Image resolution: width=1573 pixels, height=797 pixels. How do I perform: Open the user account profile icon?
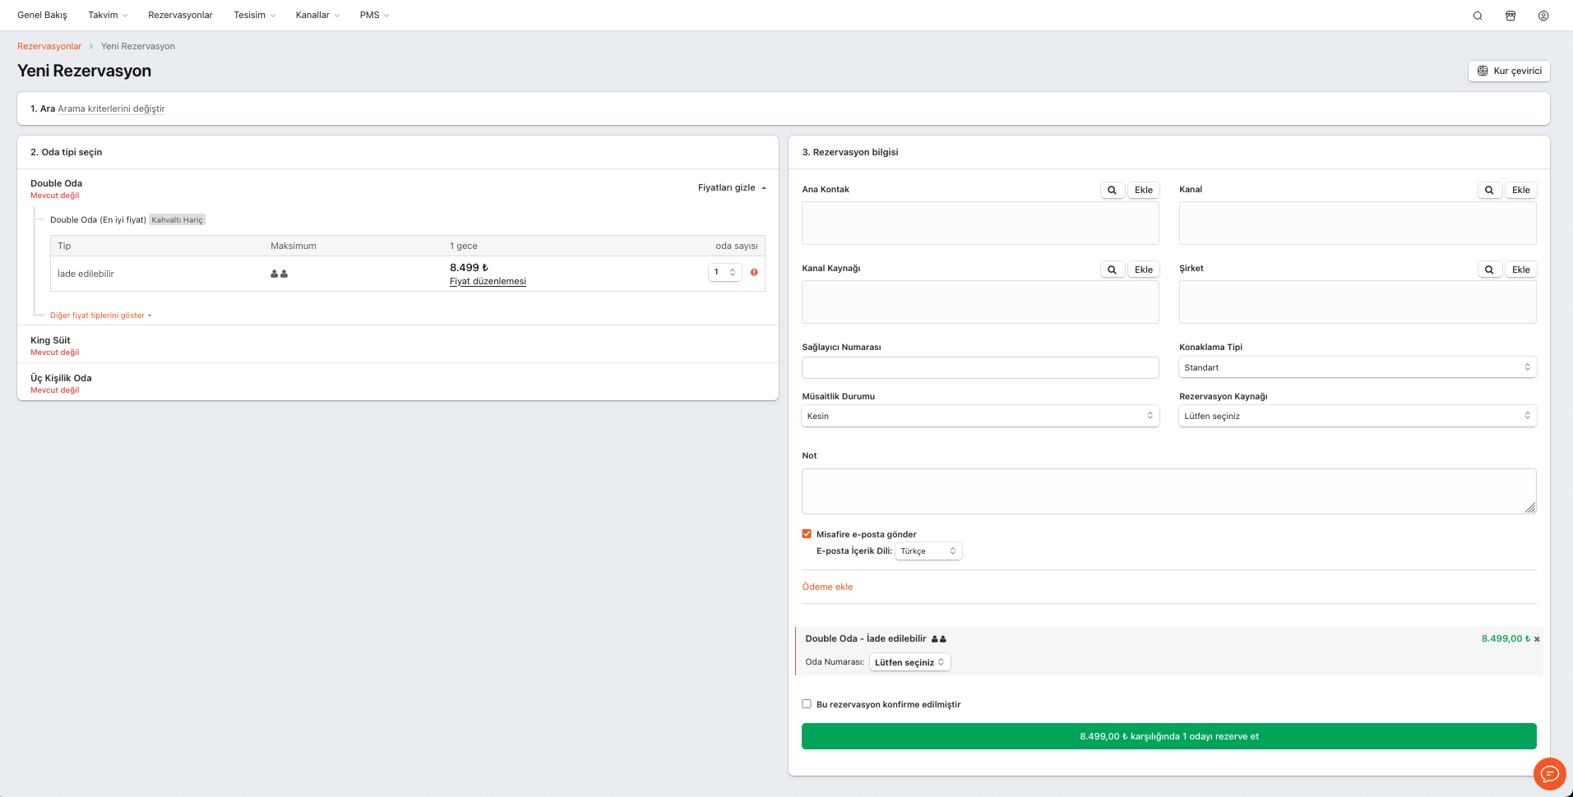click(x=1543, y=16)
